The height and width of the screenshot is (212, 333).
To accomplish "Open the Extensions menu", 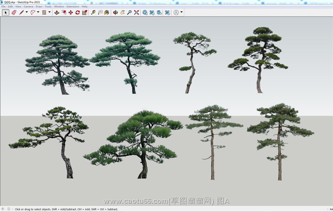I will [x=73, y=6].
